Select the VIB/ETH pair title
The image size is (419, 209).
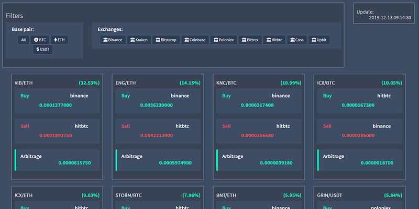24,83
